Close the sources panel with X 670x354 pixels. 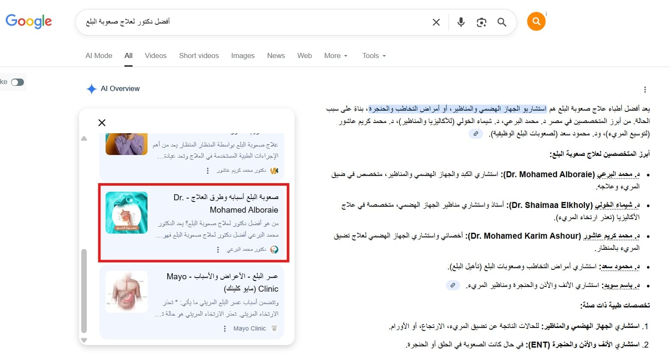[102, 123]
